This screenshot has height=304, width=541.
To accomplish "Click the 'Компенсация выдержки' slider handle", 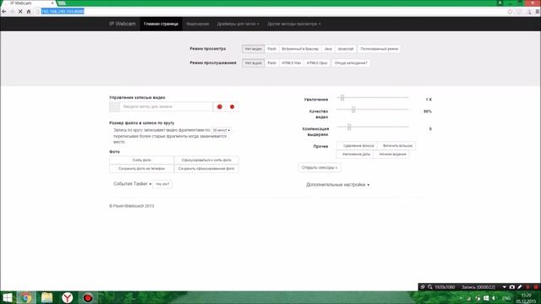I will tap(349, 127).
